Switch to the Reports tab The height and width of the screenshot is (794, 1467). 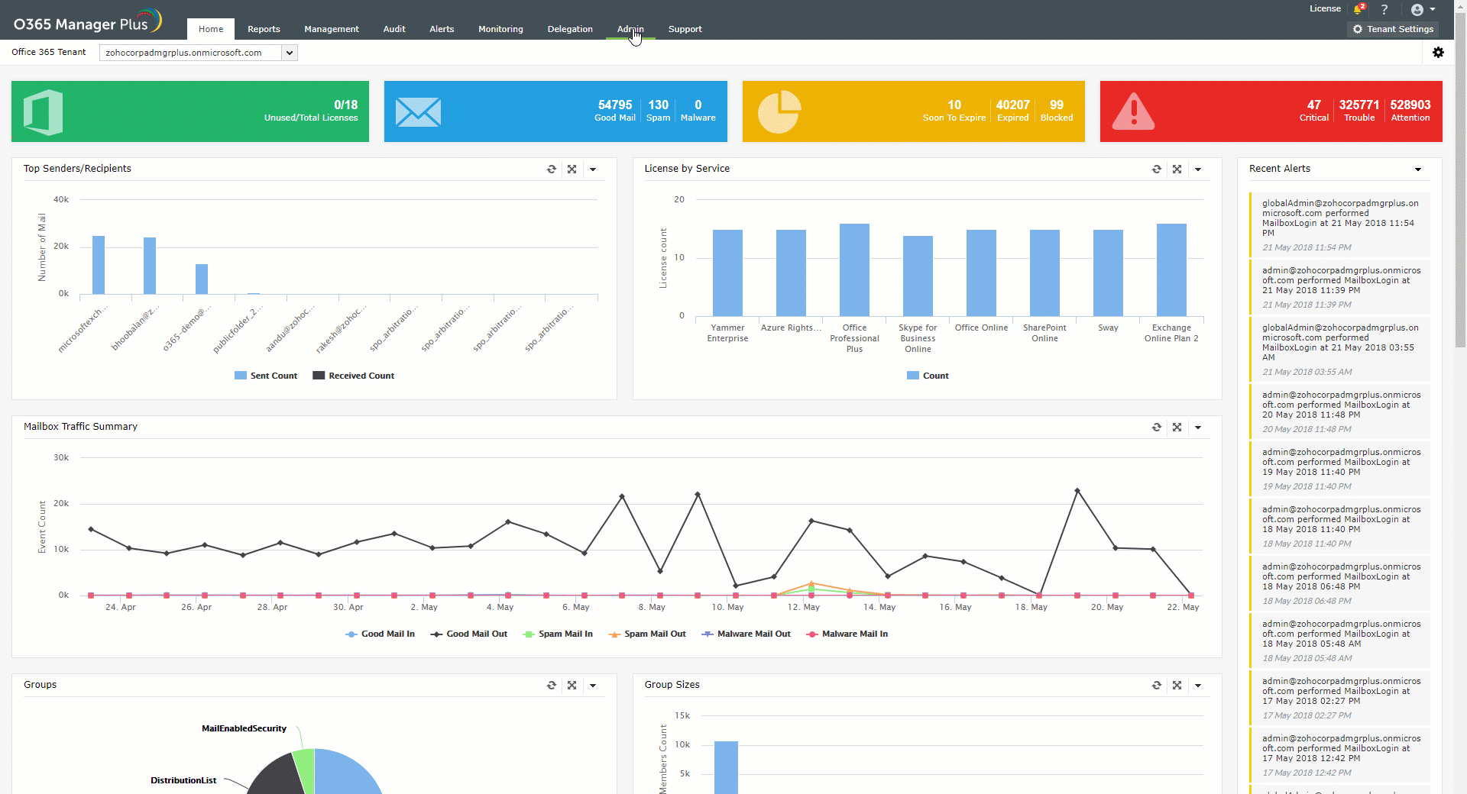click(263, 29)
